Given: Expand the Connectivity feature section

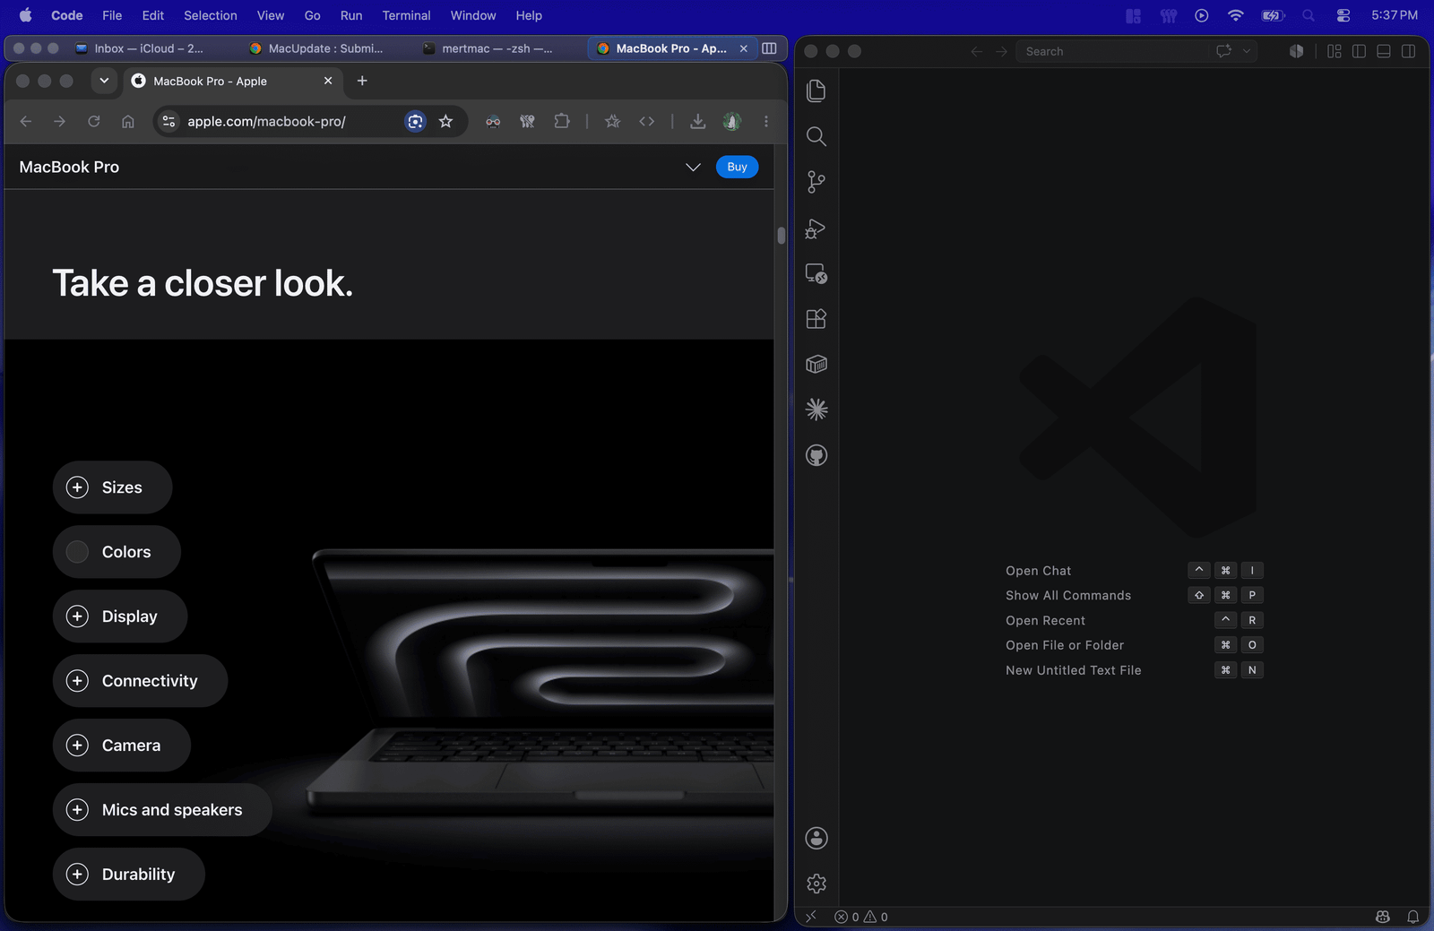Looking at the screenshot, I should pos(140,681).
